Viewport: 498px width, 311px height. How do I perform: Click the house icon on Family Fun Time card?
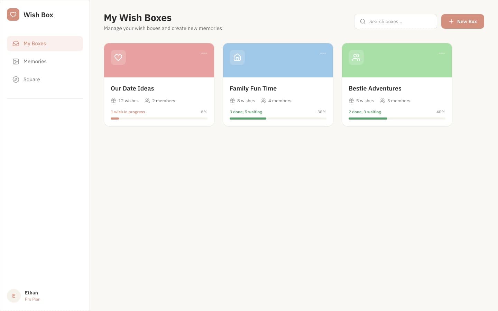(237, 57)
